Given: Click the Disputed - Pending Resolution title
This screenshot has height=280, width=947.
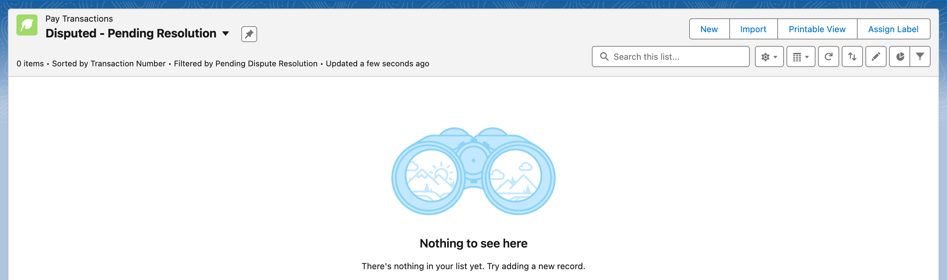Looking at the screenshot, I should pos(131,33).
